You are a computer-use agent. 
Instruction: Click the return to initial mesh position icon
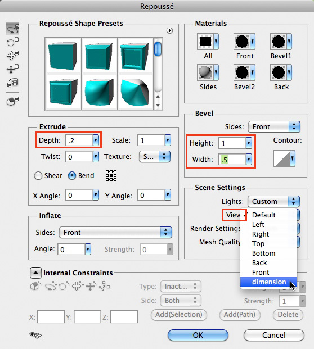click(12, 101)
